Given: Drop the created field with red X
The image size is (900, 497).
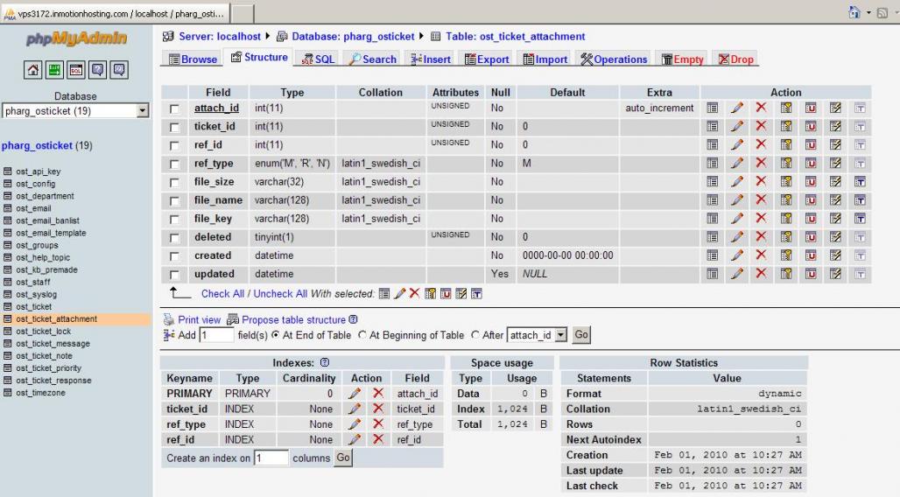Looking at the screenshot, I should (x=761, y=255).
